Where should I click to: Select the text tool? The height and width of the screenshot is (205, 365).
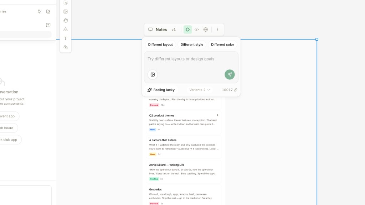66,38
